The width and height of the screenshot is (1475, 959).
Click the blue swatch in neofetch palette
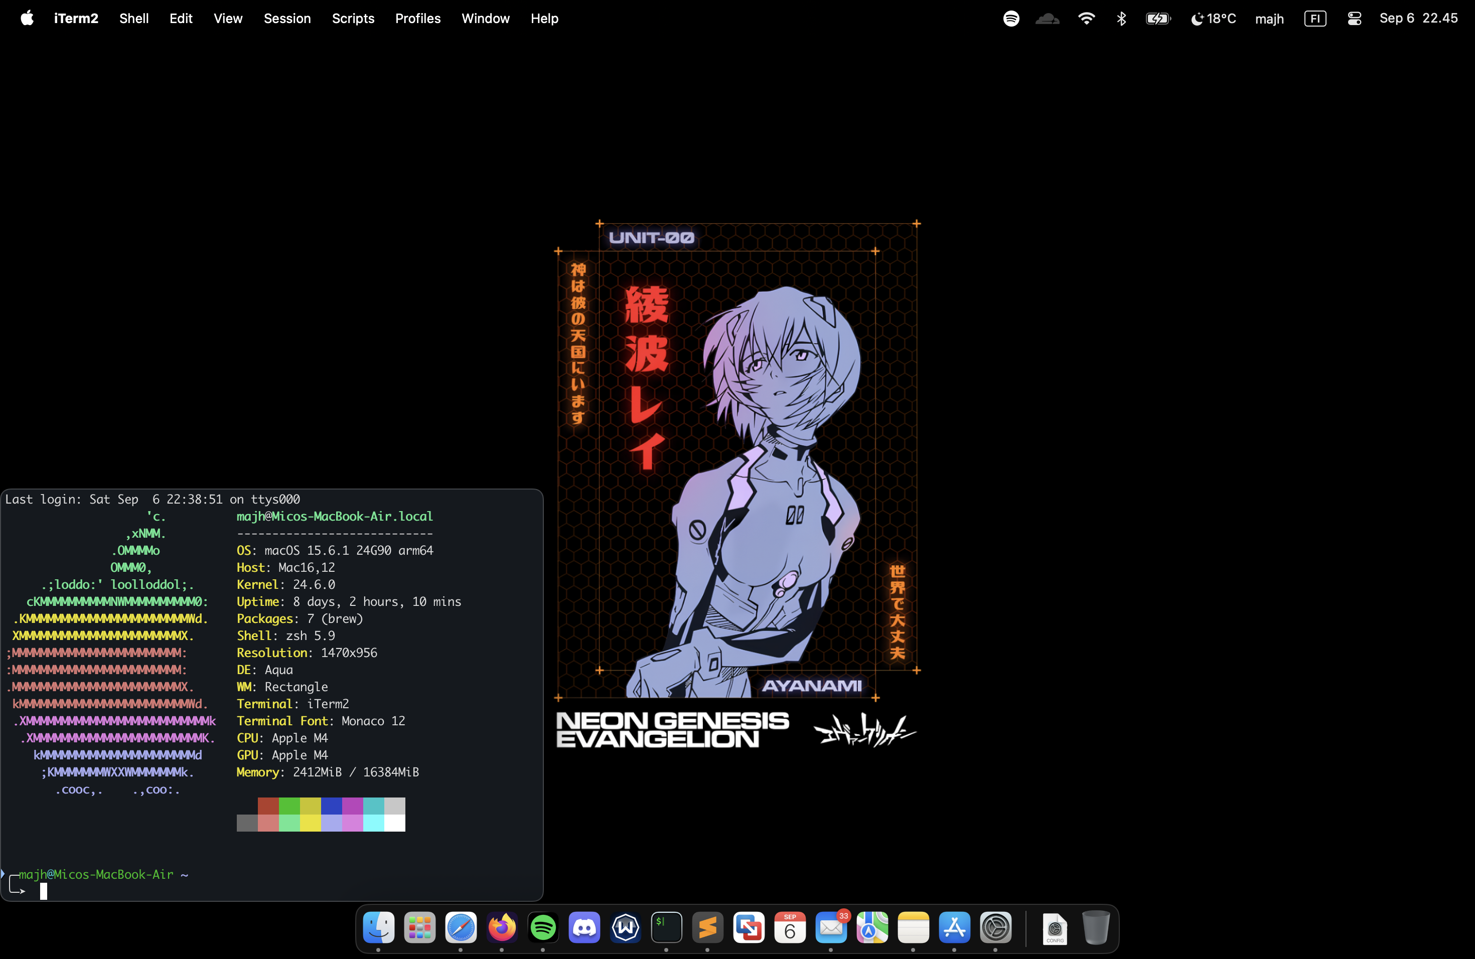[x=332, y=806]
